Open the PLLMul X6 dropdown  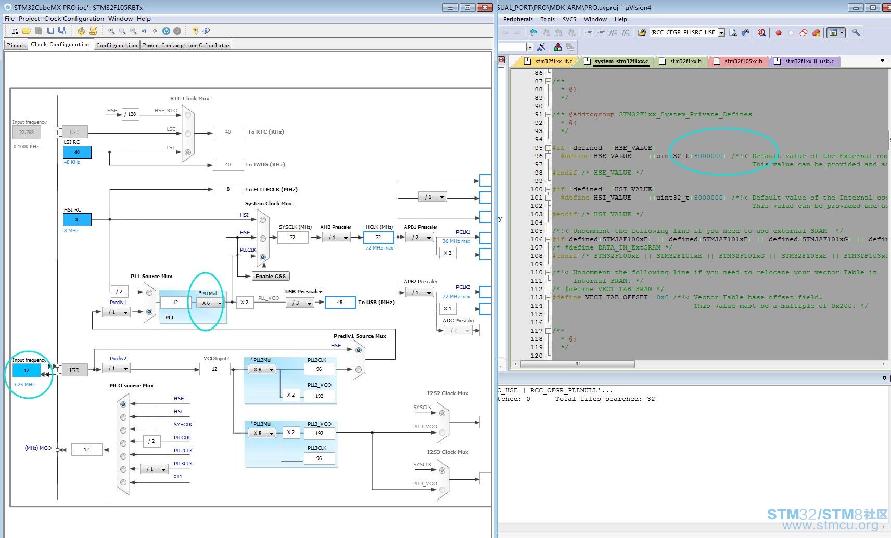[x=210, y=303]
